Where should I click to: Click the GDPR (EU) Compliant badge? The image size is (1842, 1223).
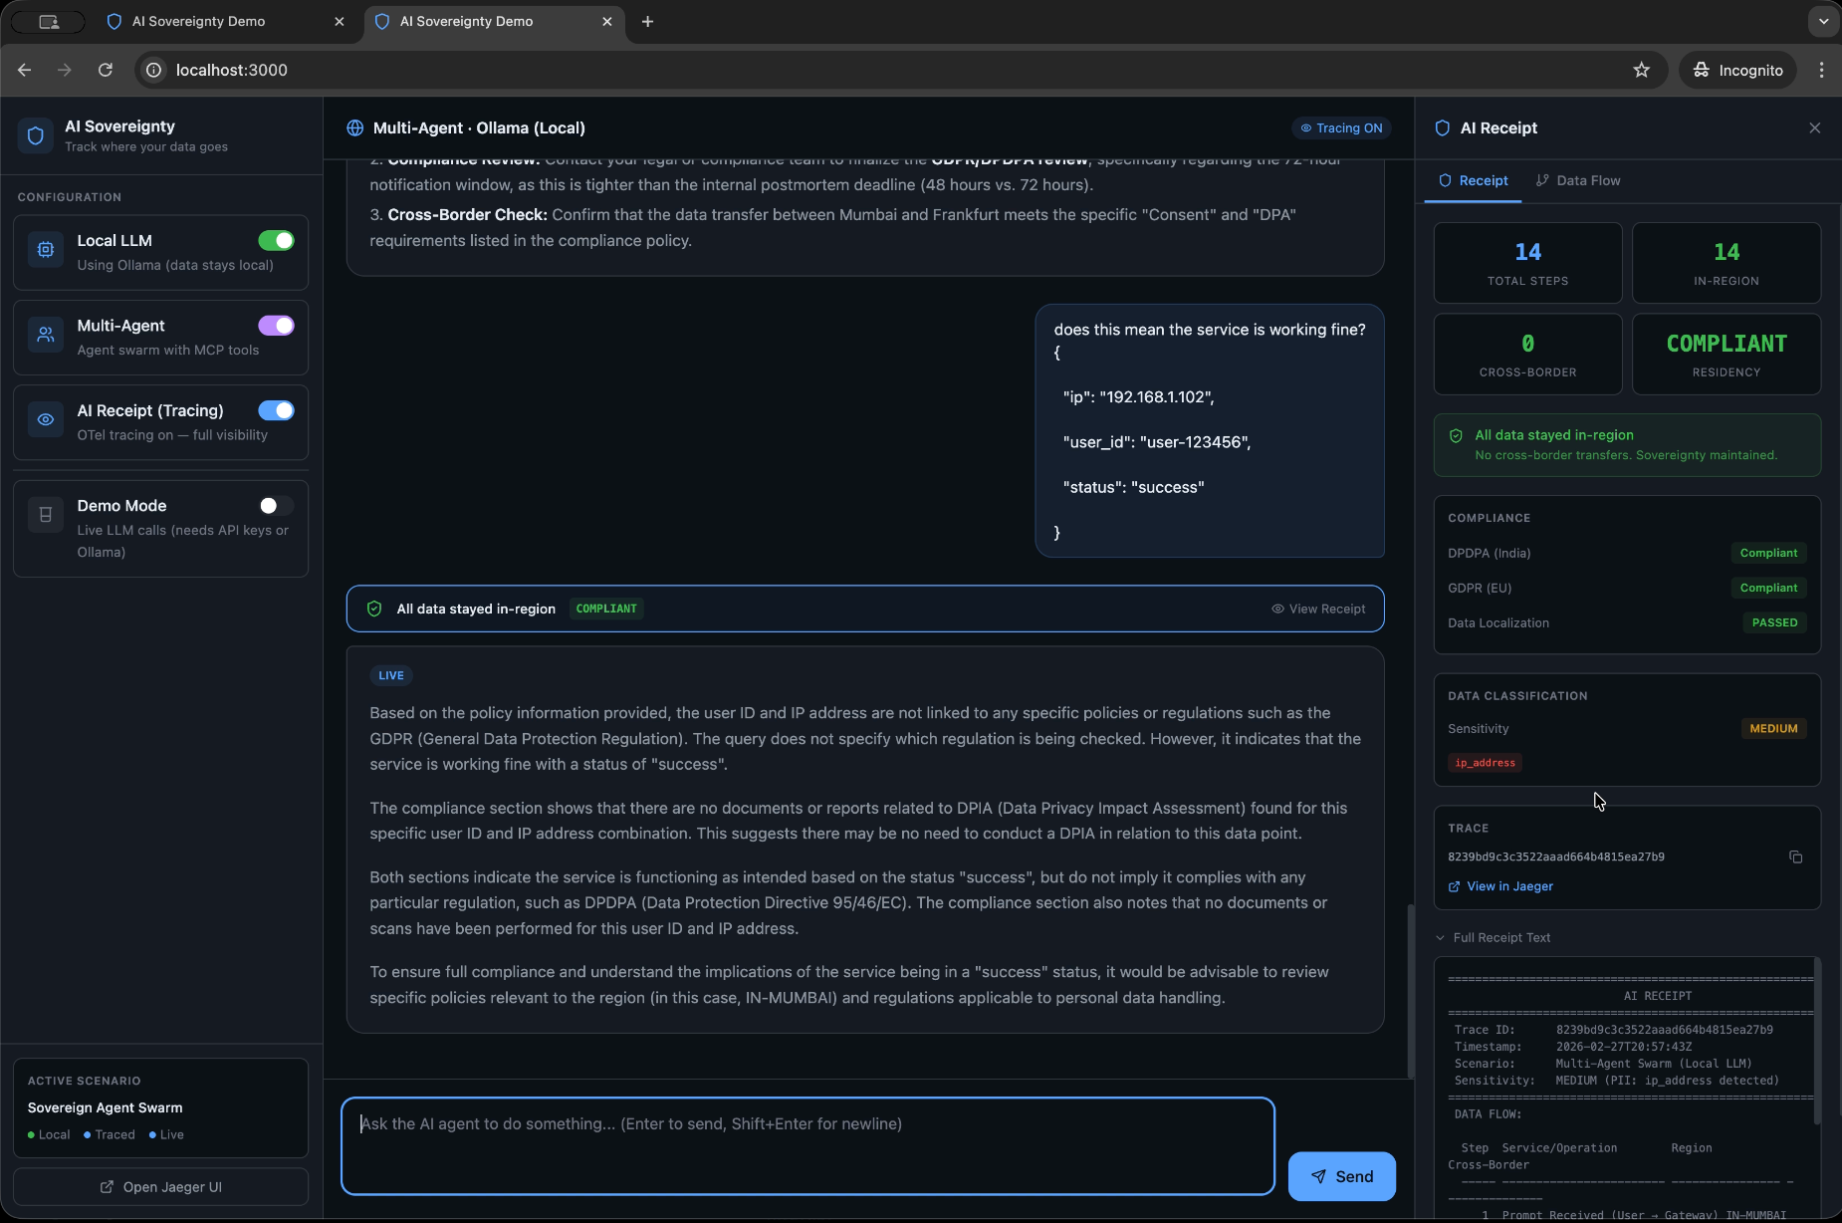pyautogui.click(x=1768, y=588)
